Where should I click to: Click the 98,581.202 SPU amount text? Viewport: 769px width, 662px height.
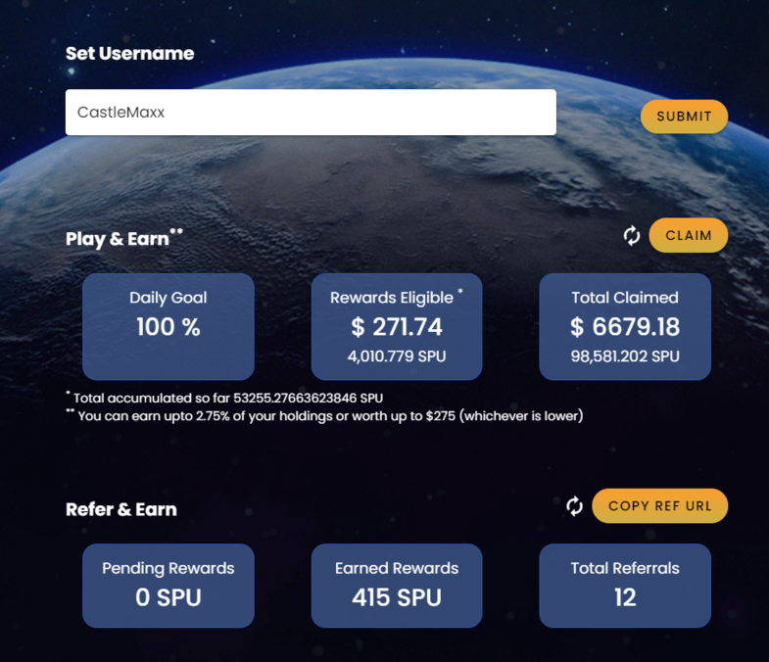click(625, 356)
